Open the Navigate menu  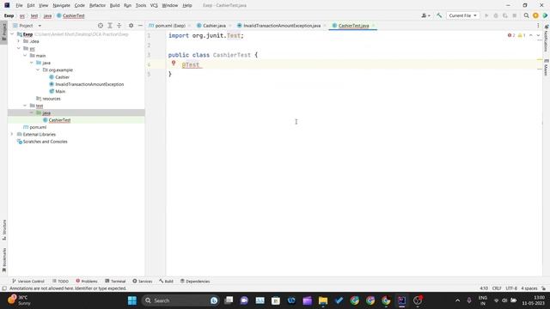click(x=61, y=5)
